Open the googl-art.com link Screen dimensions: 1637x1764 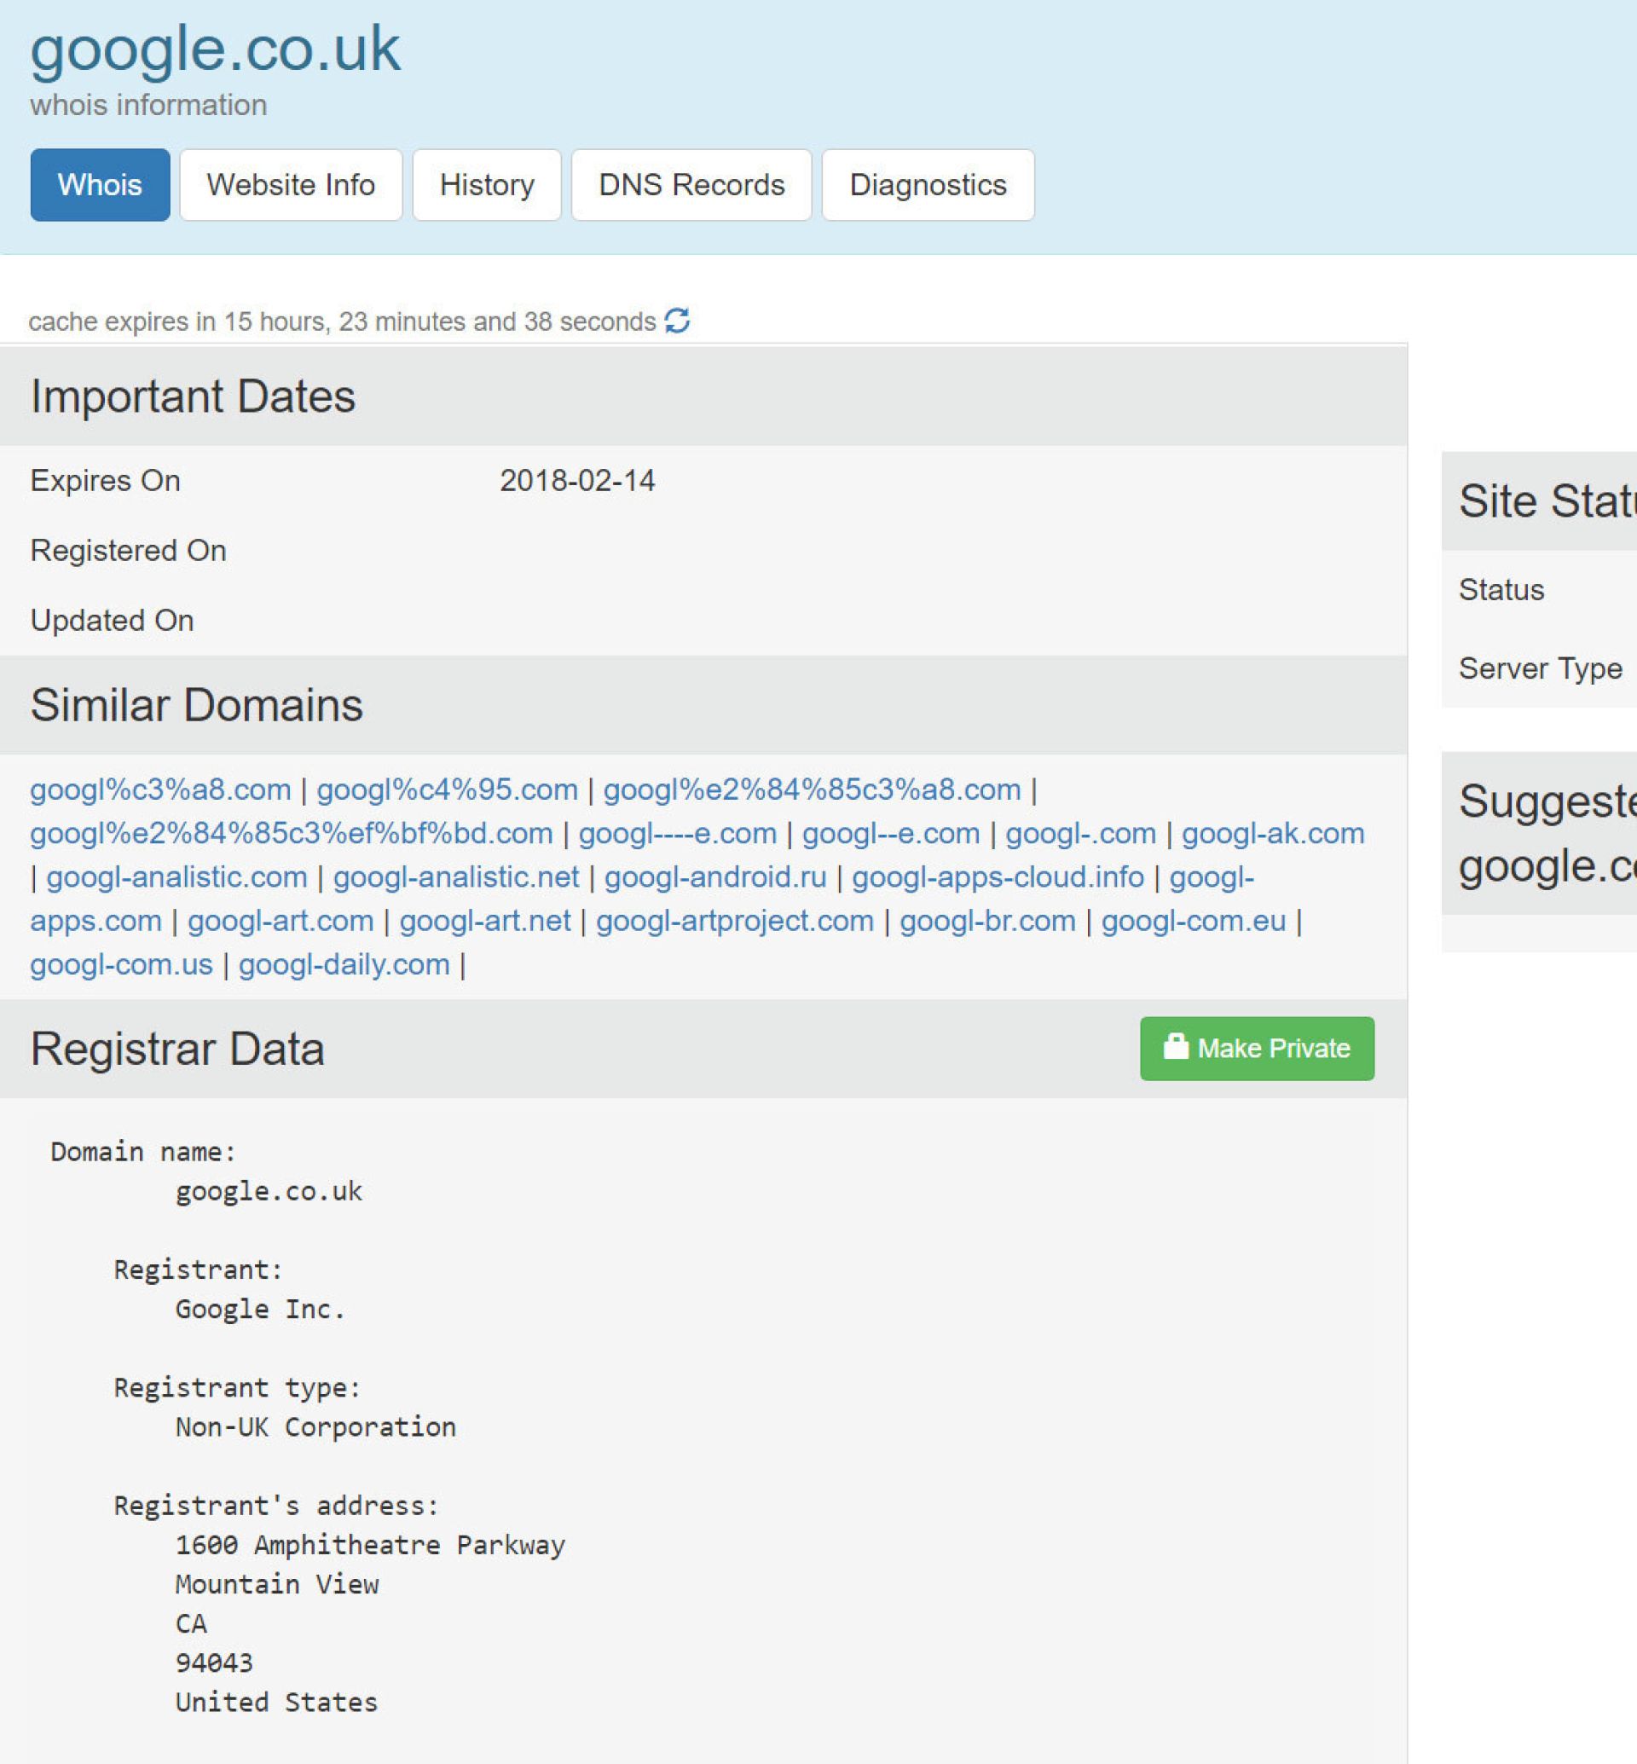pyautogui.click(x=280, y=920)
